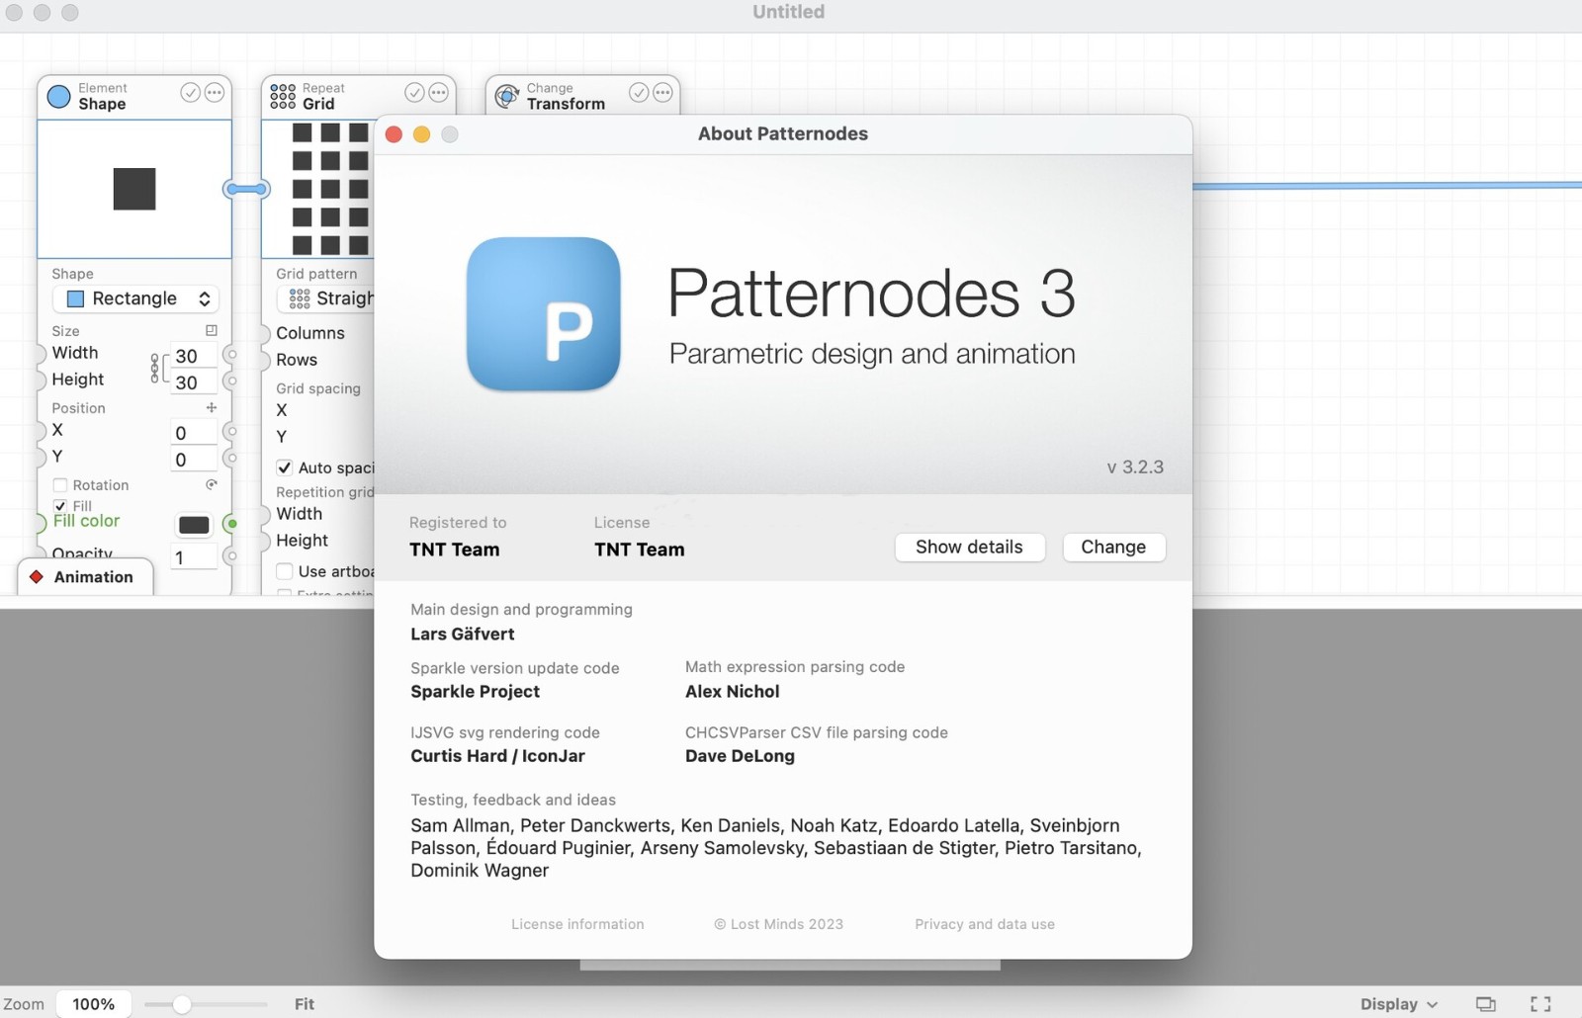The height and width of the screenshot is (1018, 1582).
Task: Toggle the checkmark on Shape node header
Action: point(190,93)
